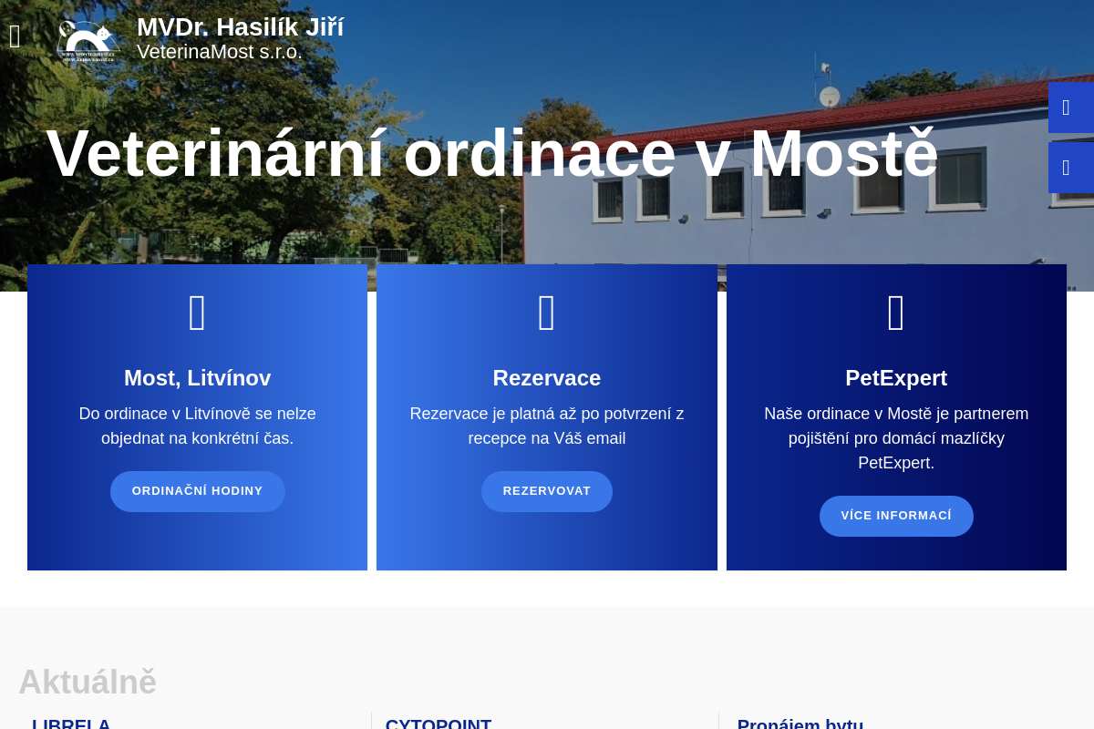Open ORDINAČNÍ HODINY button

[198, 491]
